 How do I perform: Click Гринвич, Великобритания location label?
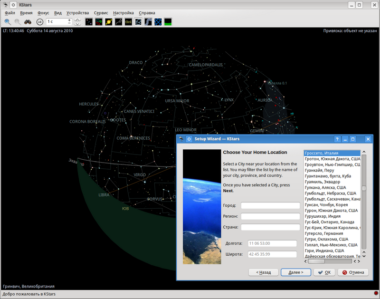click(28, 286)
